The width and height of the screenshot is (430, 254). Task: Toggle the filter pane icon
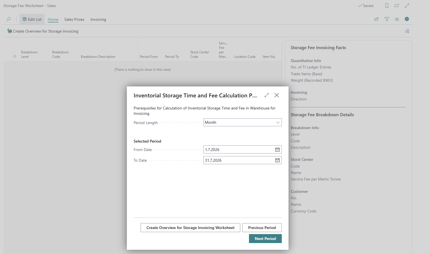[387, 19]
